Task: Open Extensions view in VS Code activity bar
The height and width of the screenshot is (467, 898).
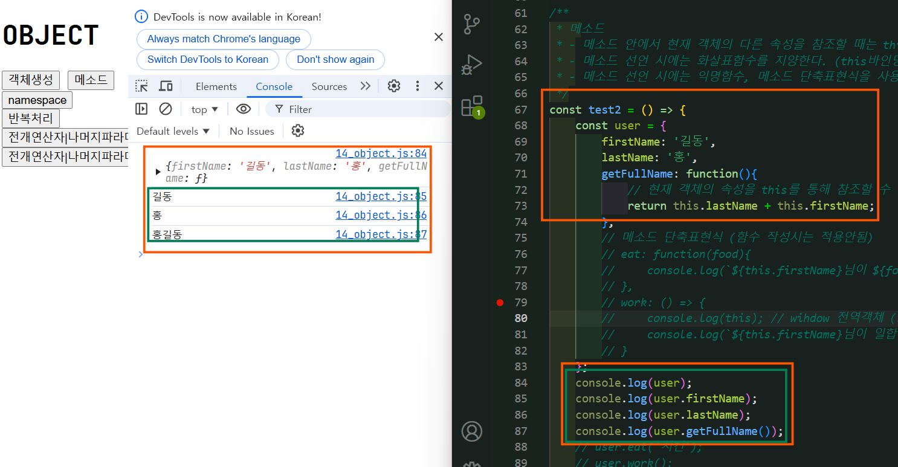Action: coord(472,106)
